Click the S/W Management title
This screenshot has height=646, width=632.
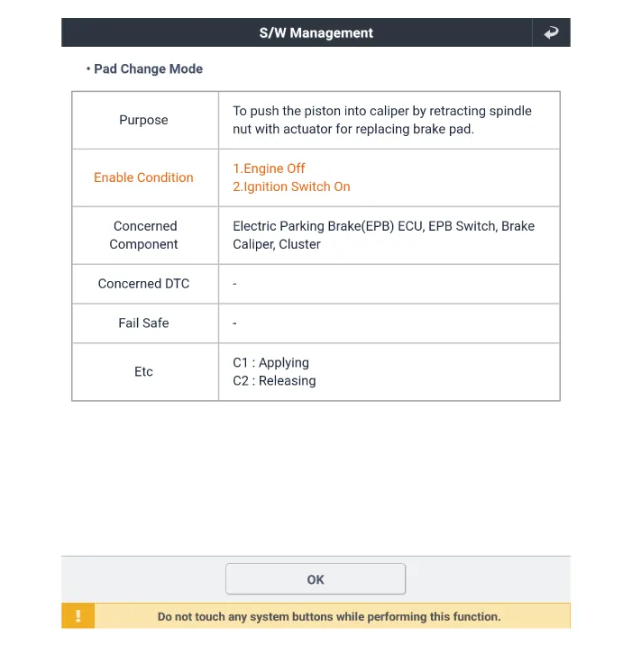[316, 33]
